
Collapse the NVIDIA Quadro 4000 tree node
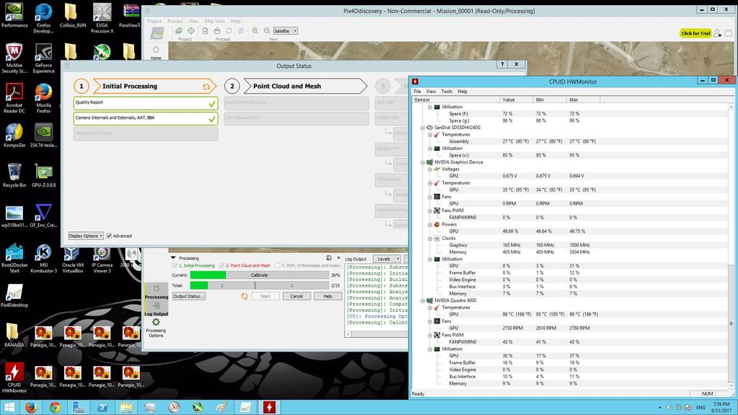pos(422,300)
